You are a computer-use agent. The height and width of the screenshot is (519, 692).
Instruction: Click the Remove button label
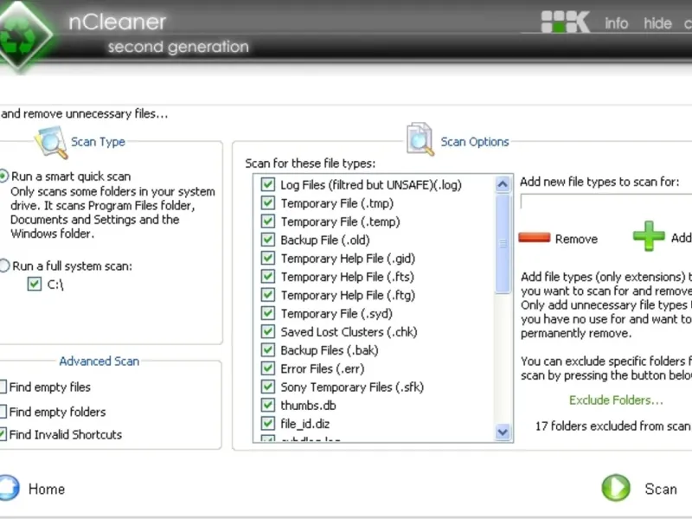576,239
